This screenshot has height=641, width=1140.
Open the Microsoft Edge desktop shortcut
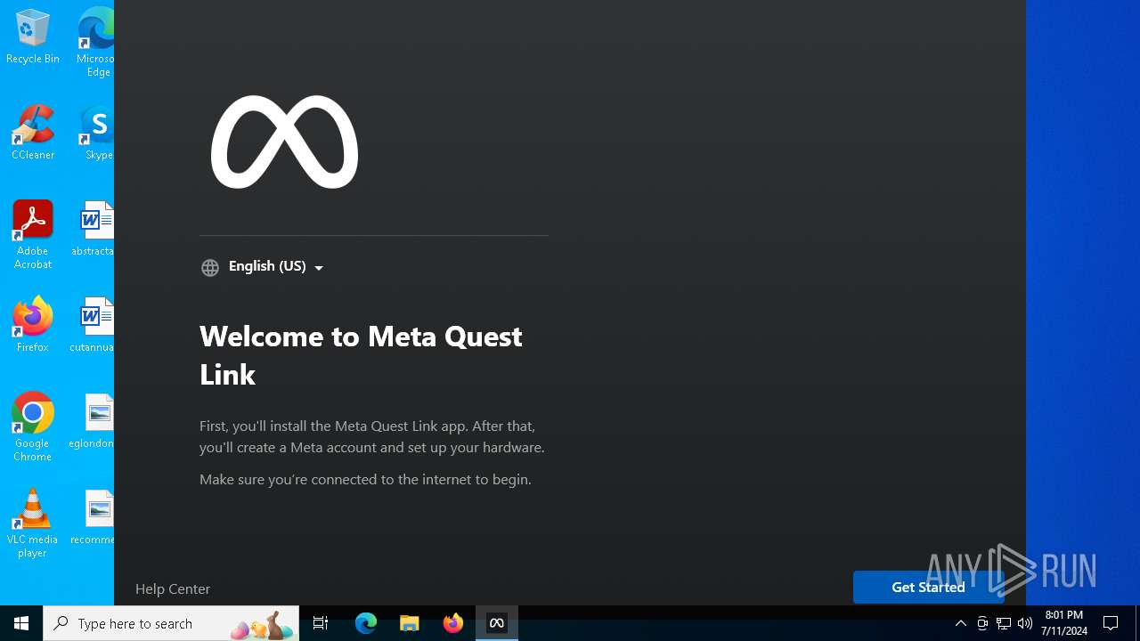(x=96, y=43)
